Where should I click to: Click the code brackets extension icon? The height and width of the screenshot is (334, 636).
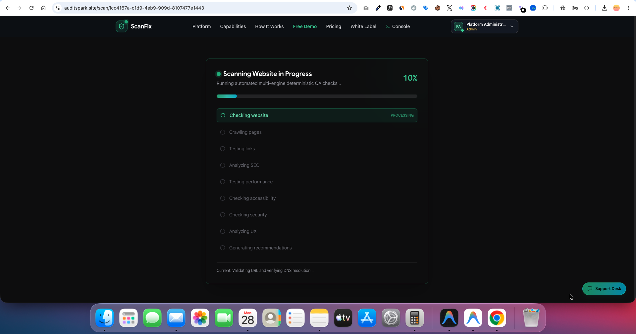(x=587, y=8)
